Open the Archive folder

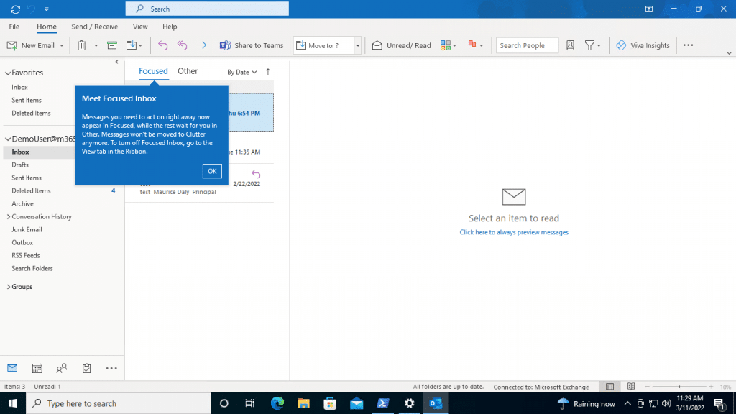tap(22, 203)
